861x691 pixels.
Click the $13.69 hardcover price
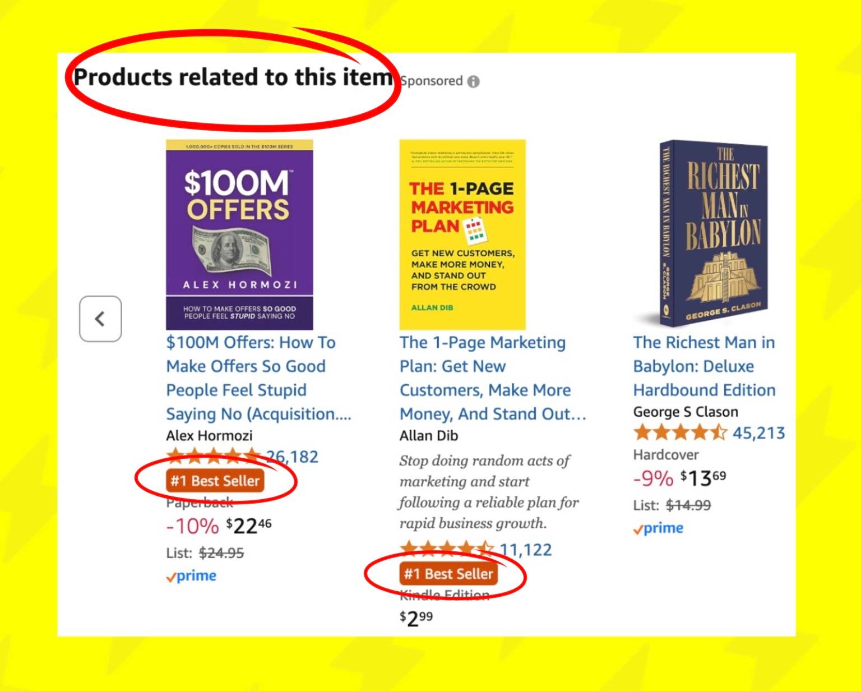(x=703, y=478)
